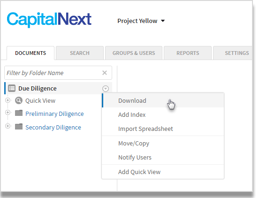
Task: Go to the Reports tab
Action: pyautogui.click(x=188, y=53)
